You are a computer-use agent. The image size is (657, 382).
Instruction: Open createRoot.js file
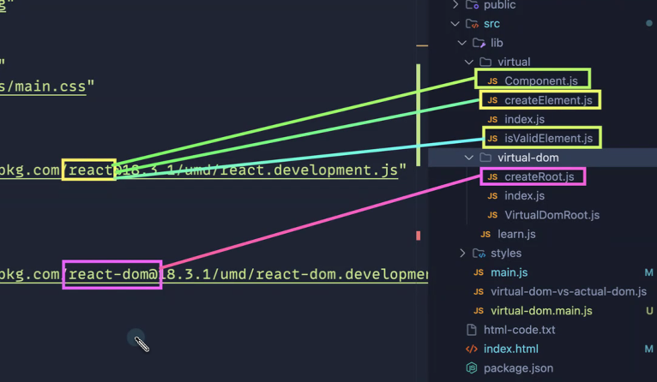[539, 177]
